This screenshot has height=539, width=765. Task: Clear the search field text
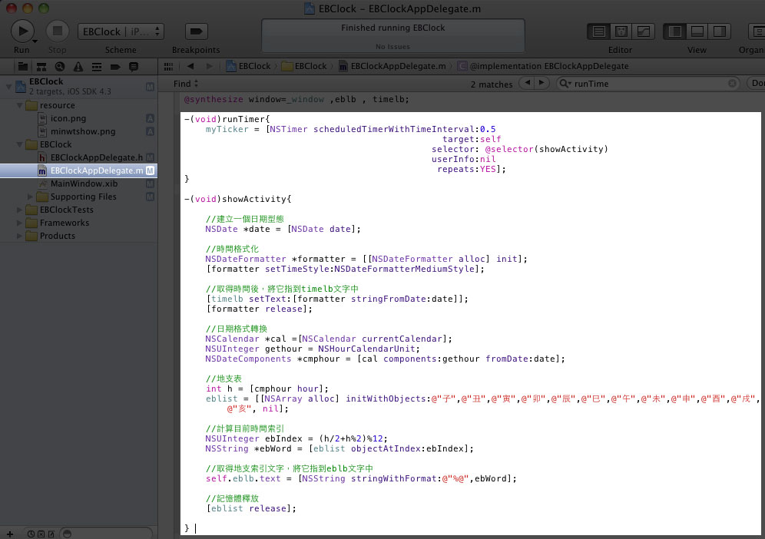tap(732, 84)
